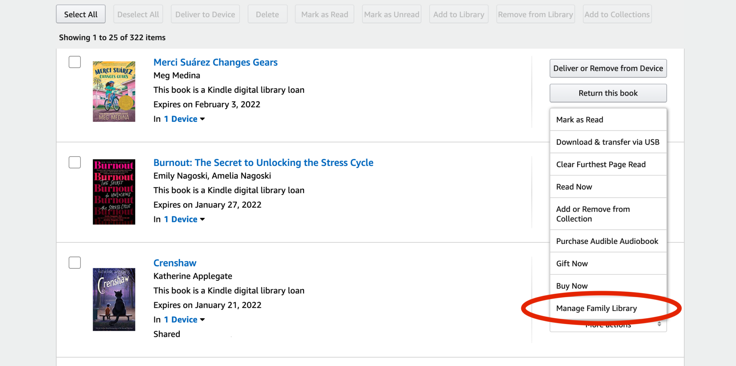Choose Gift Now in the menu
The width and height of the screenshot is (736, 366).
[x=608, y=263]
